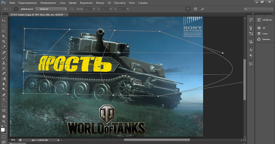Open the Справка menu
The image size is (275, 144).
point(143,3)
